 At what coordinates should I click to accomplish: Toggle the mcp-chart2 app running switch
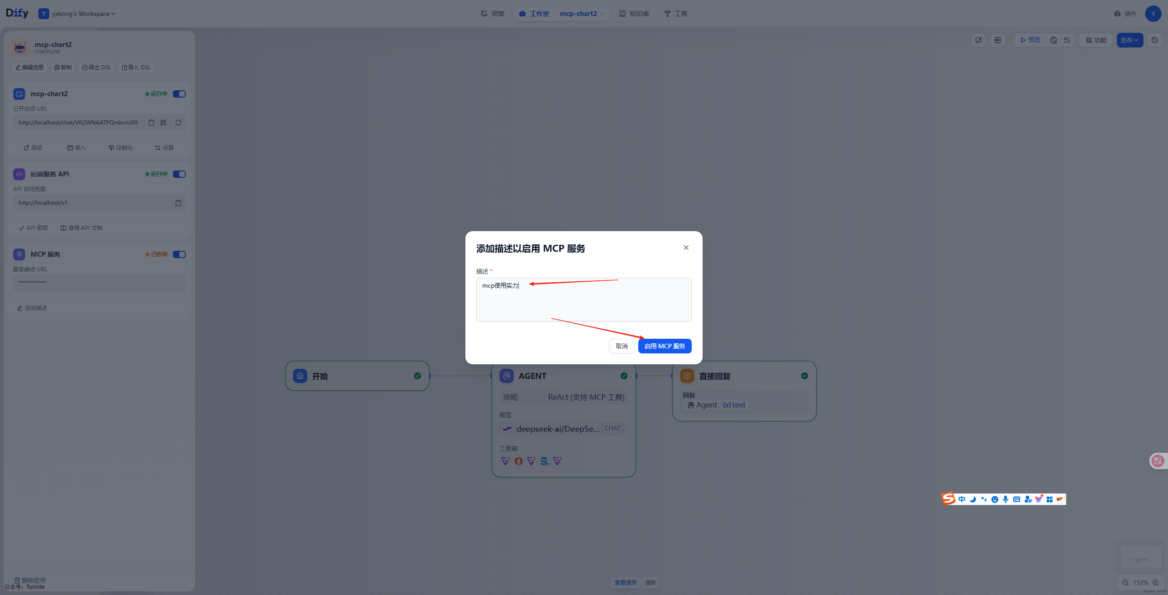point(179,94)
